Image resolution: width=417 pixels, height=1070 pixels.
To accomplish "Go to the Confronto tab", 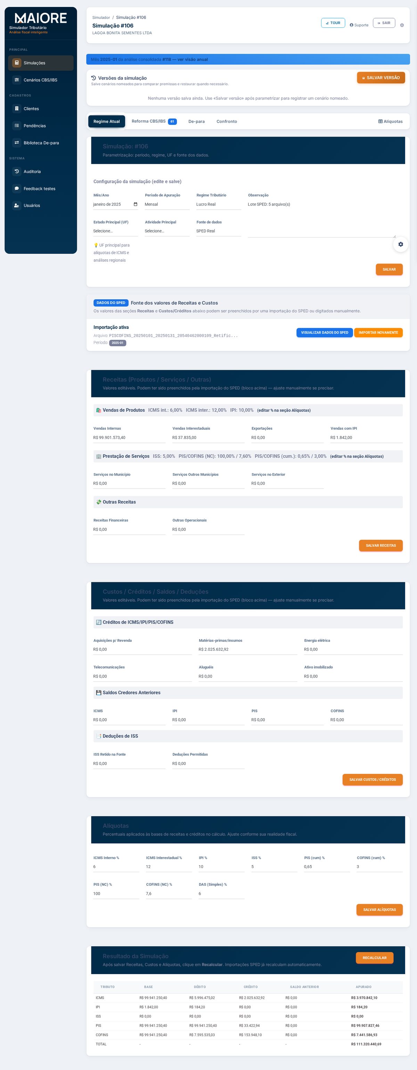I will (x=227, y=121).
